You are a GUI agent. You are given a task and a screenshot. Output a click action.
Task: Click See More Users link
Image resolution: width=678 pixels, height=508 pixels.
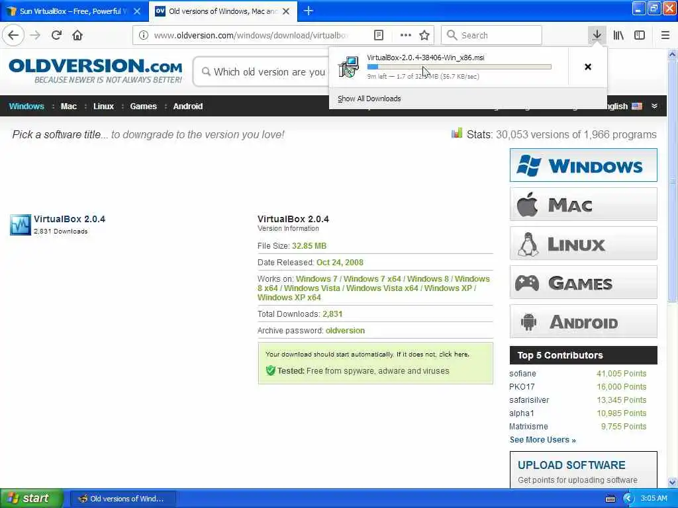(x=543, y=440)
